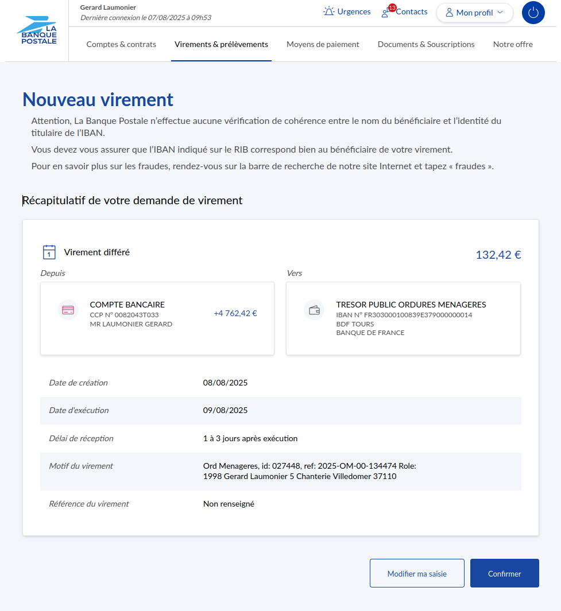The image size is (561, 611).
Task: Open the Urgences link
Action: [x=354, y=11]
